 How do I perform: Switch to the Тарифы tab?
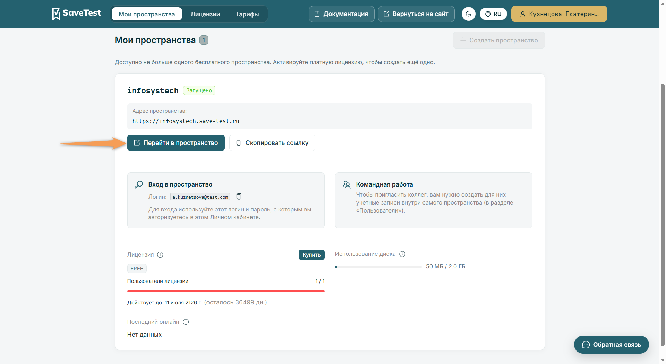click(x=247, y=14)
